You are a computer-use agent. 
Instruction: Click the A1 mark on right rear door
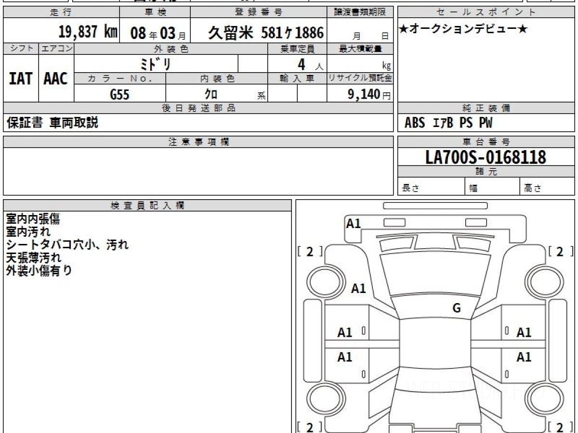(x=524, y=357)
